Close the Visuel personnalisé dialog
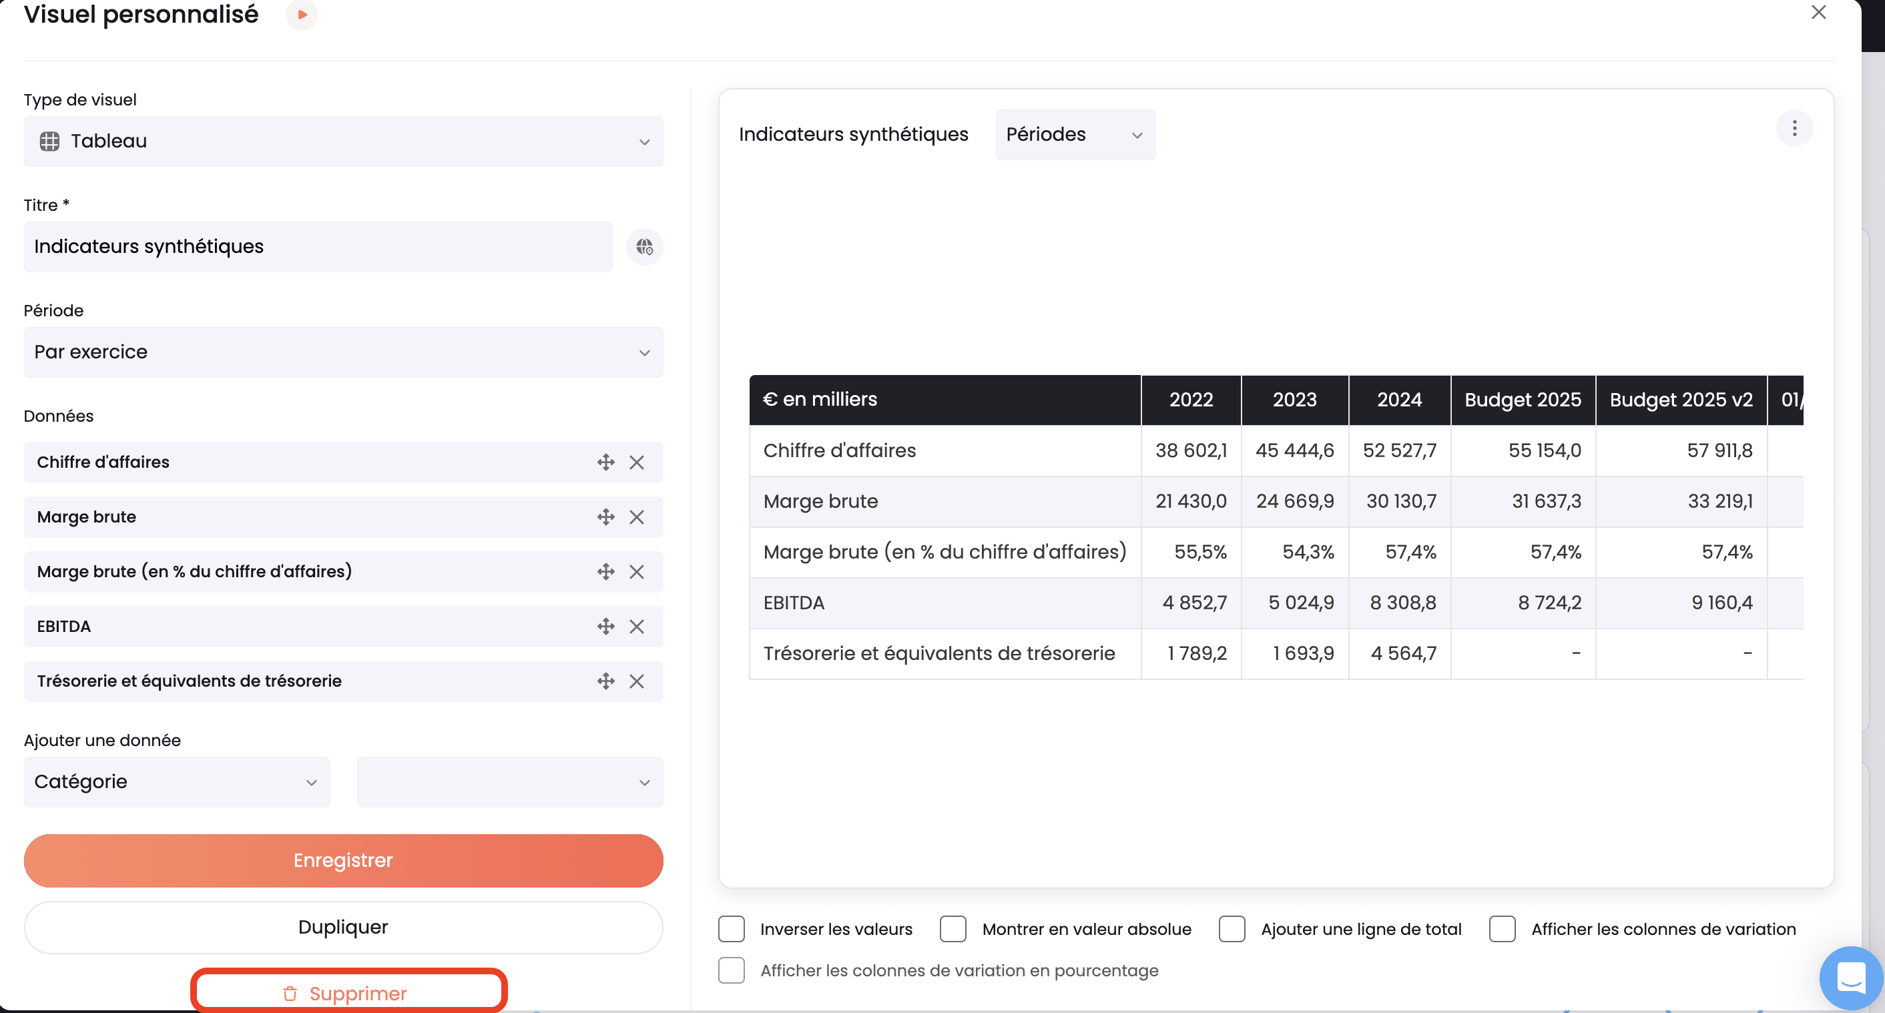 click(x=1818, y=13)
